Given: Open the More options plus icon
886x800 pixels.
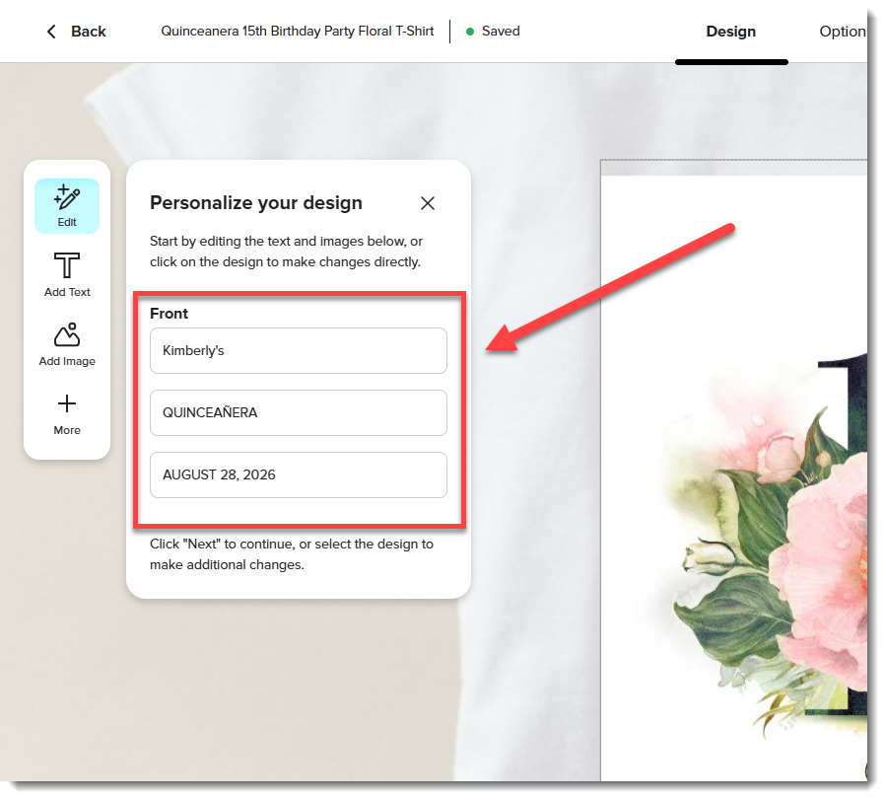Looking at the screenshot, I should tap(67, 413).
